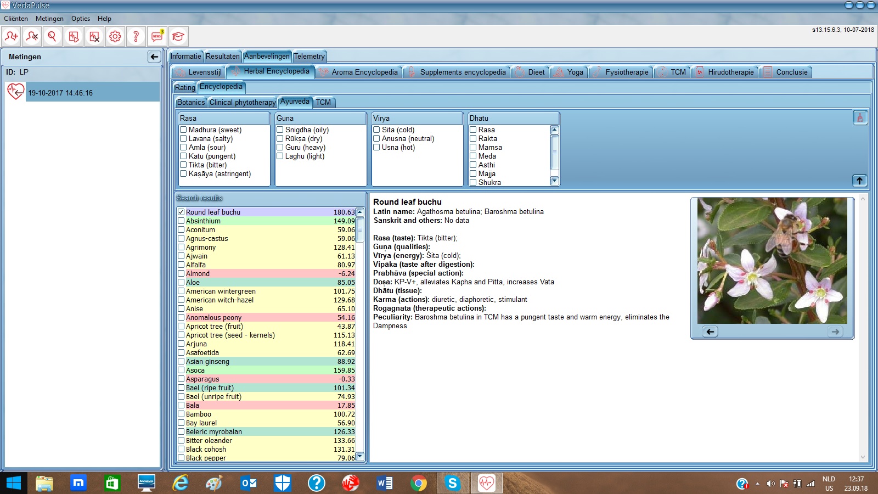The width and height of the screenshot is (878, 494).
Task: Open the Clinical phytotherapy tab
Action: 243,102
